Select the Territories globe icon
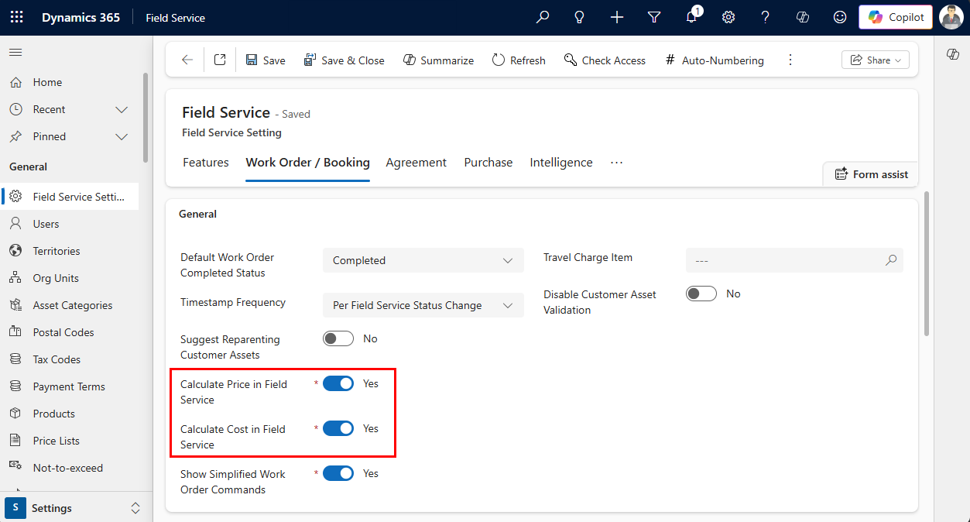Viewport: 970px width, 522px height. coord(15,250)
